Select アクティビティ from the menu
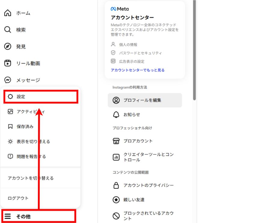The image size is (272, 223). tap(30, 111)
